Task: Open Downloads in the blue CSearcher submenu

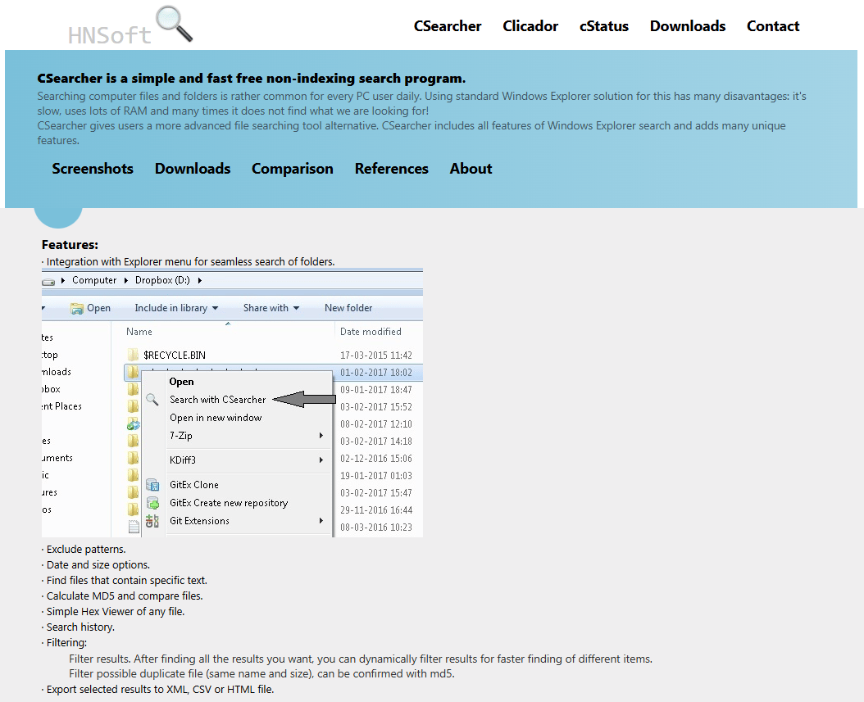Action: pos(193,169)
